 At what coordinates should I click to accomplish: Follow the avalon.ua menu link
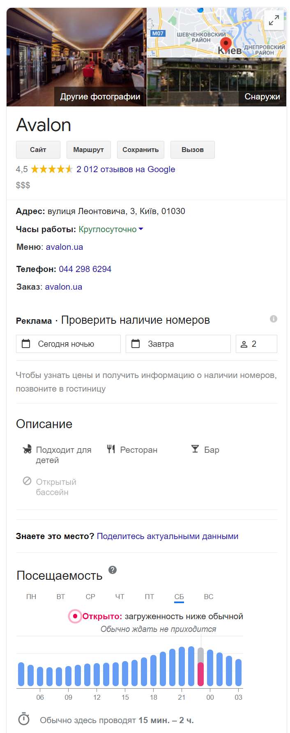pyautogui.click(x=64, y=247)
